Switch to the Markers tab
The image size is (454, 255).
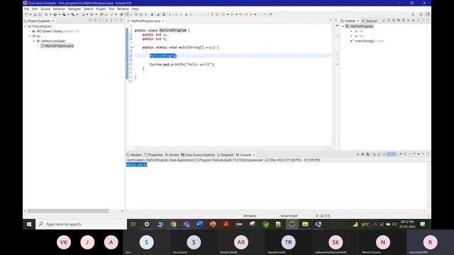tap(134, 154)
